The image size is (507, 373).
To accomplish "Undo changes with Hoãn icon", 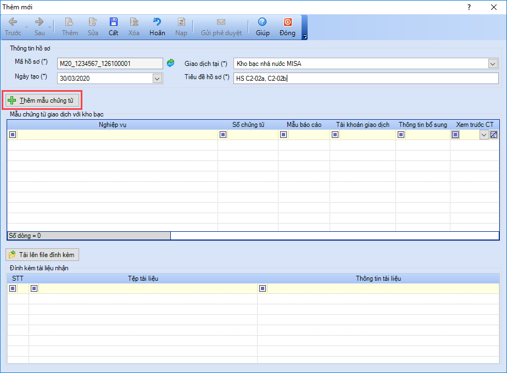I will [x=157, y=22].
